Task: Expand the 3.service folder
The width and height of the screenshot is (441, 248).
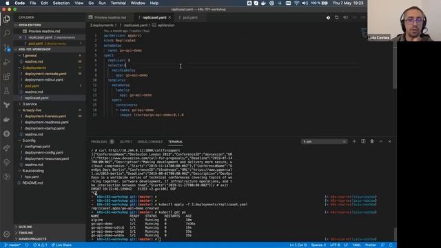Action: point(30,104)
